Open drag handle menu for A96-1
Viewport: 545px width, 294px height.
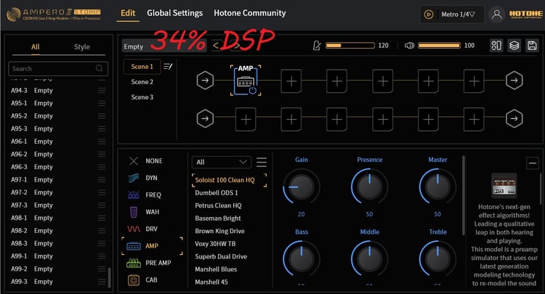pyautogui.click(x=102, y=142)
